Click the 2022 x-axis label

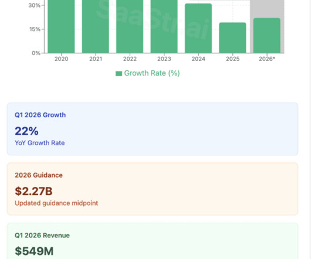click(130, 59)
